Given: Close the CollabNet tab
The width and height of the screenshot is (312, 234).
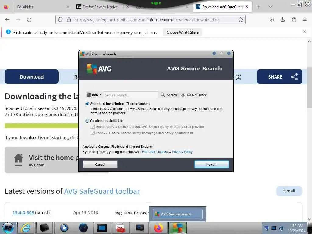Looking at the screenshot, I should 68,7.
